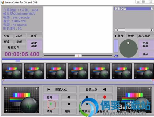Step one frame forward
Viewport: 154px width, 117px height.
87,97
